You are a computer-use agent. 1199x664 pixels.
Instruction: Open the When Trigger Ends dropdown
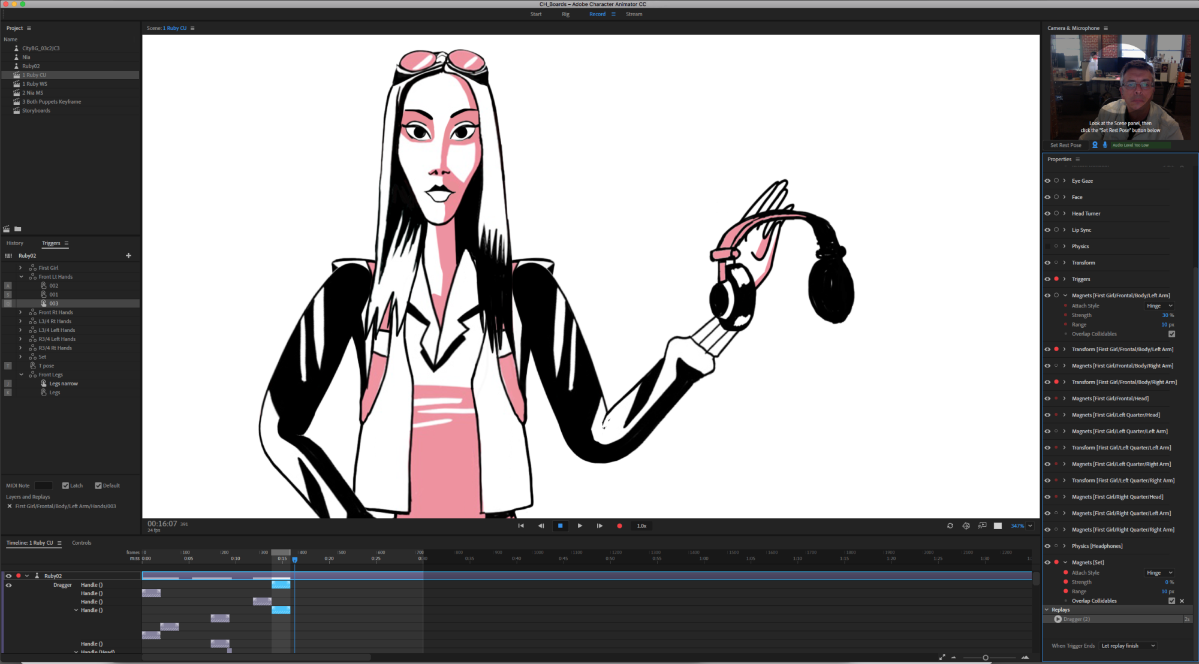[1128, 645]
